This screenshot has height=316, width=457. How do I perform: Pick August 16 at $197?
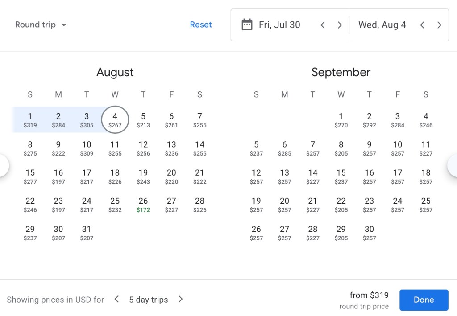tap(58, 176)
